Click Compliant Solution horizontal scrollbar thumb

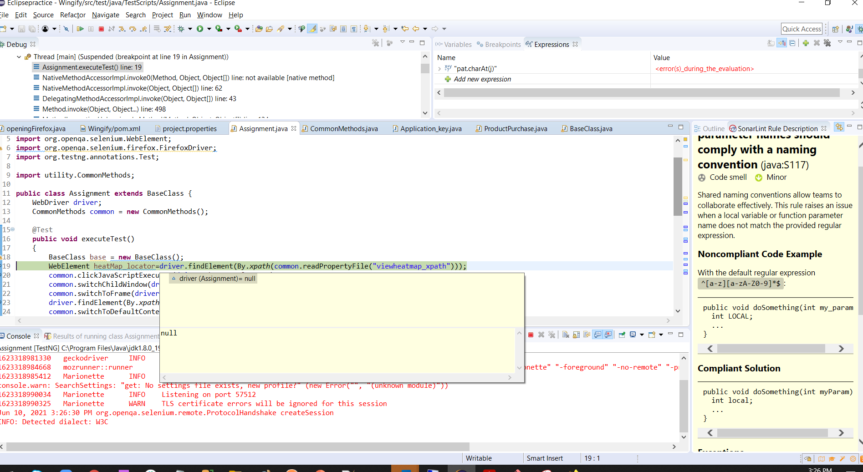[x=772, y=433]
